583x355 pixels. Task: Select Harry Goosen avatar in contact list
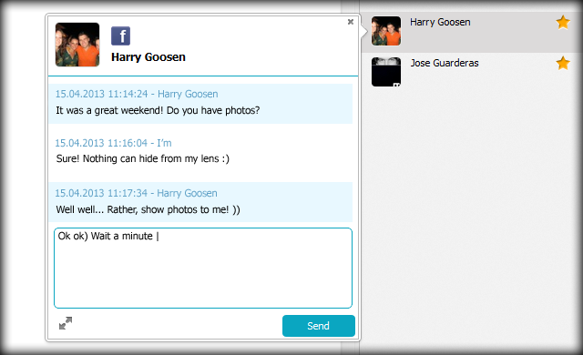point(386,31)
